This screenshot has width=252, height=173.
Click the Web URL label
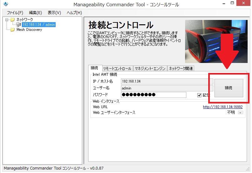100,107
